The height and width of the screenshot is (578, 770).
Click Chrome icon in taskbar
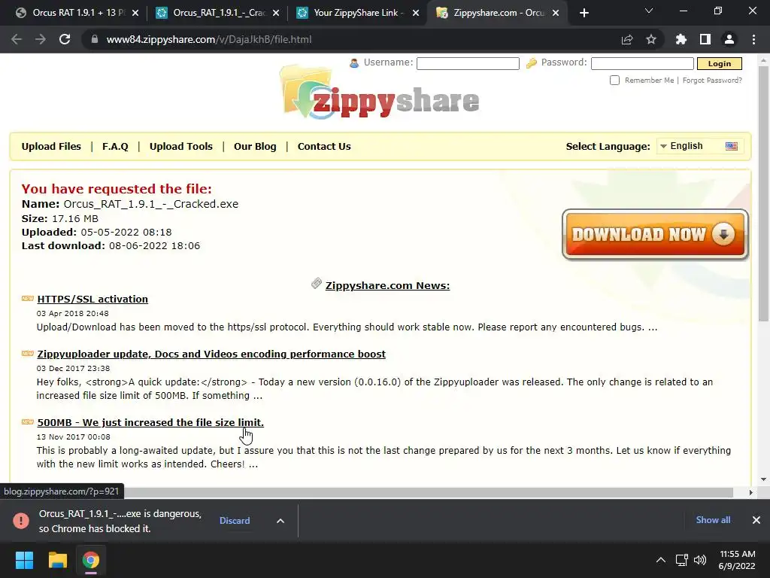tap(91, 560)
